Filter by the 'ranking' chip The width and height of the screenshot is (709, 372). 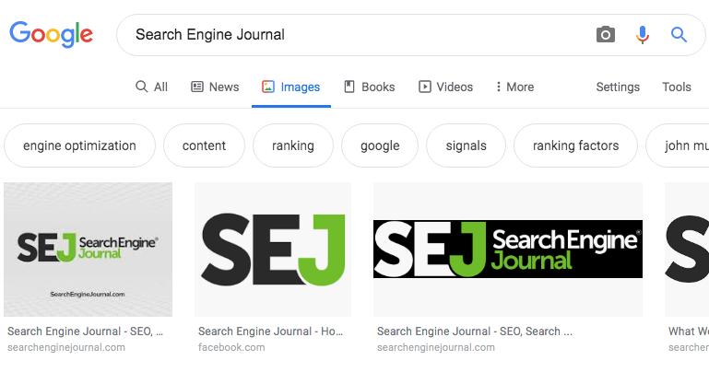coord(293,145)
